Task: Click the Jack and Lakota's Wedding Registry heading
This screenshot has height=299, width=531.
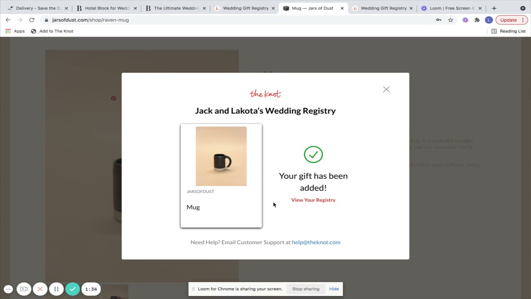Action: tap(265, 111)
